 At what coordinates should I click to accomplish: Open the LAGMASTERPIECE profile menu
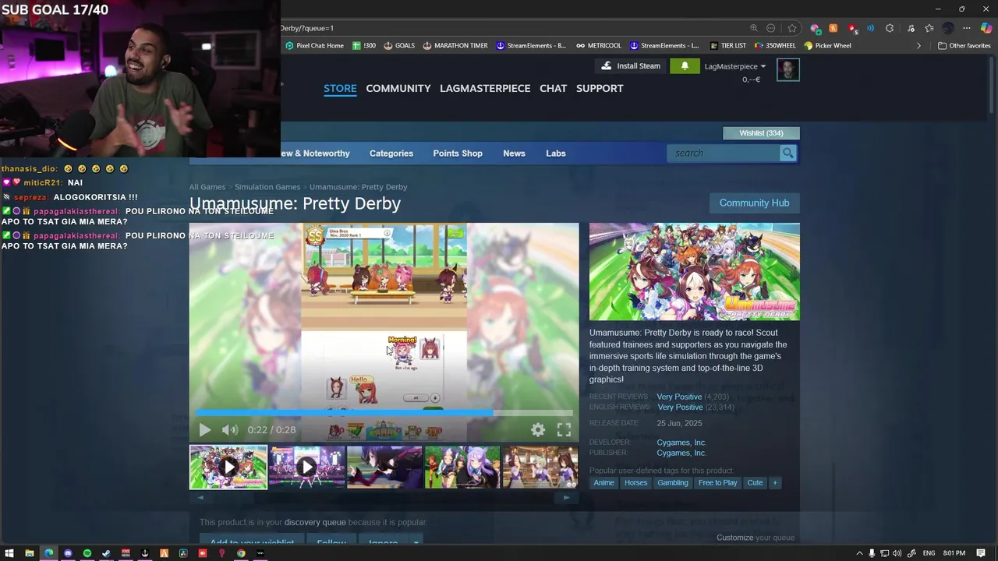(x=485, y=88)
